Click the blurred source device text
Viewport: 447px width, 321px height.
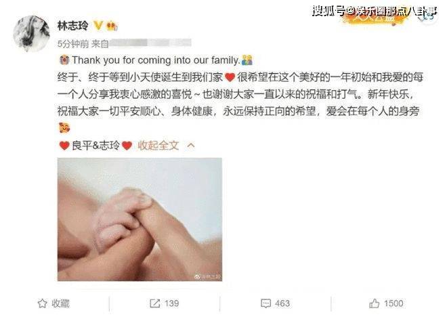150,43
